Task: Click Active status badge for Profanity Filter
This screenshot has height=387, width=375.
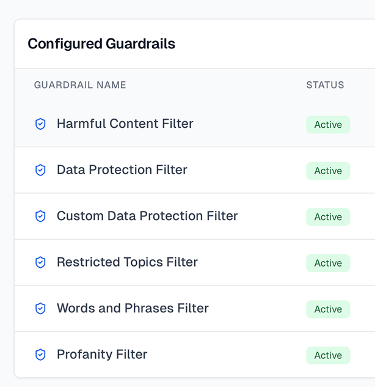Action: tap(328, 355)
